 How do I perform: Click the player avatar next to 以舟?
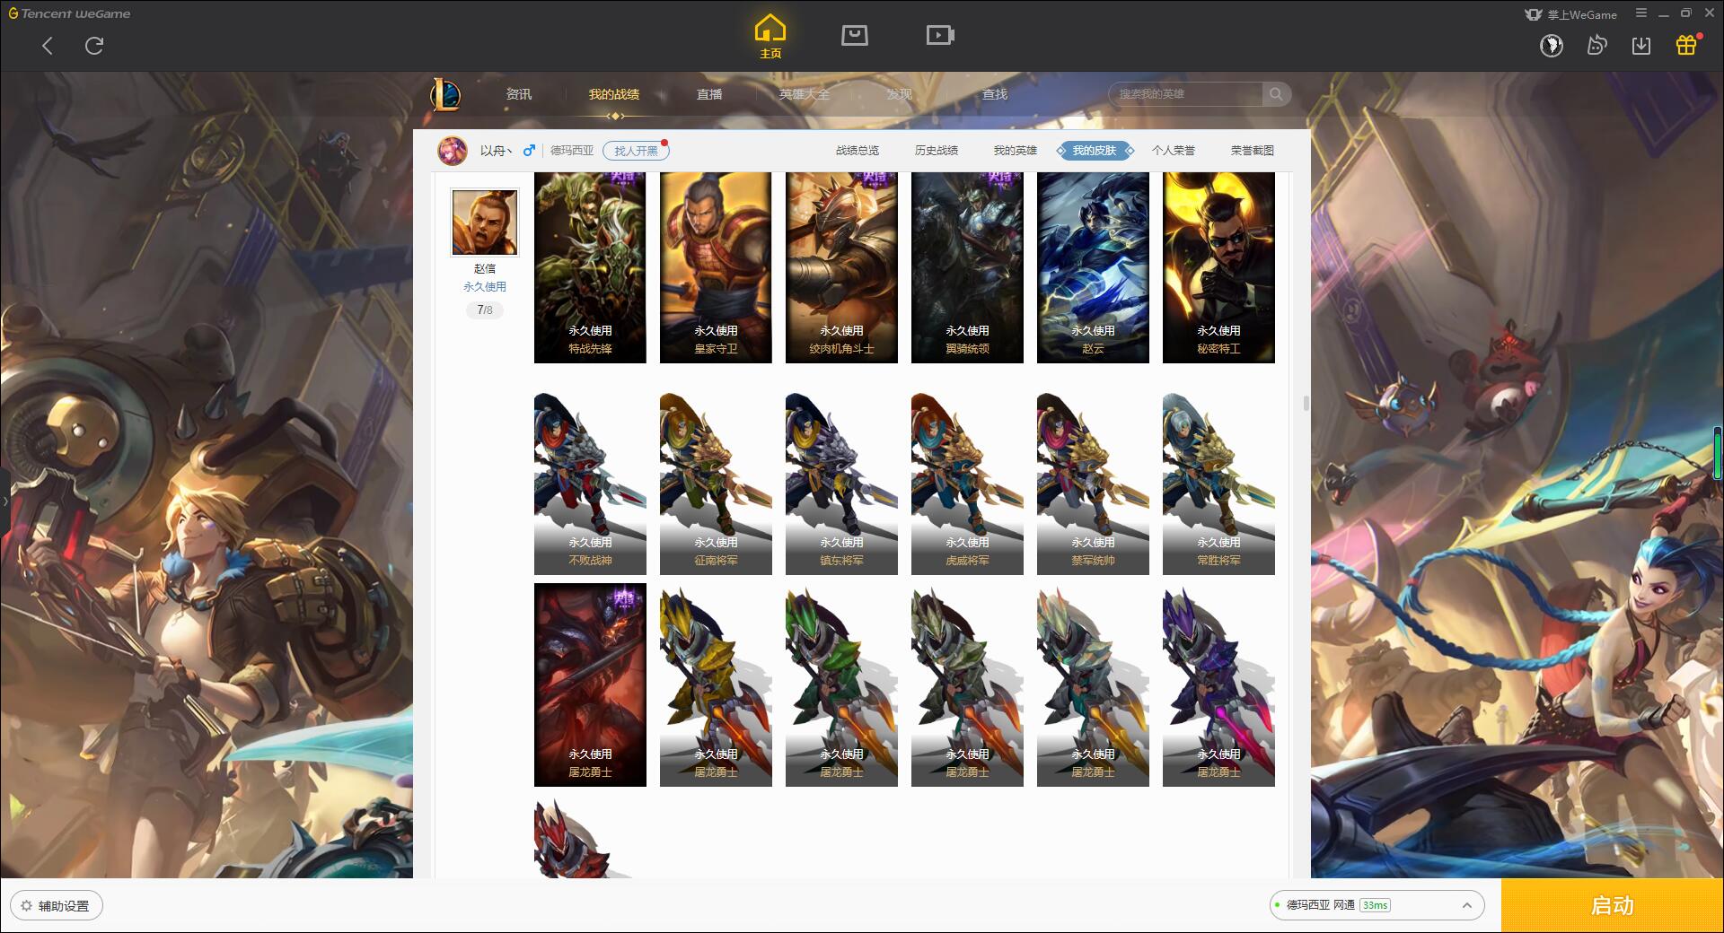(x=453, y=151)
